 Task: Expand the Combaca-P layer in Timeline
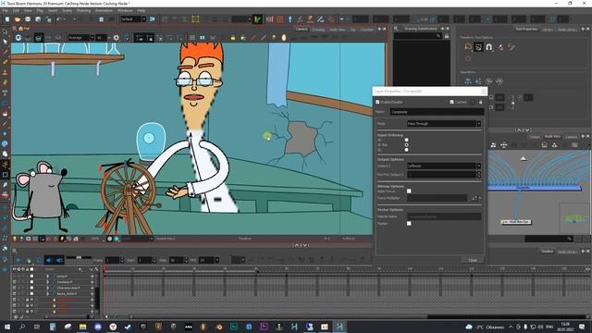(47, 282)
